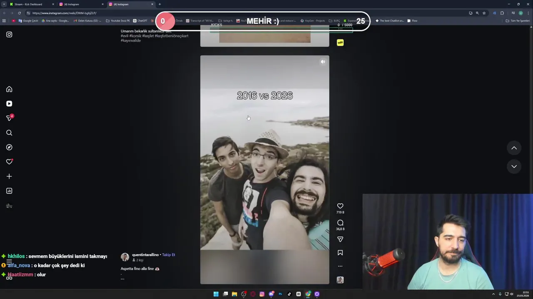Open Photoshop from the taskbar
533x299 pixels.
pyautogui.click(x=280, y=294)
